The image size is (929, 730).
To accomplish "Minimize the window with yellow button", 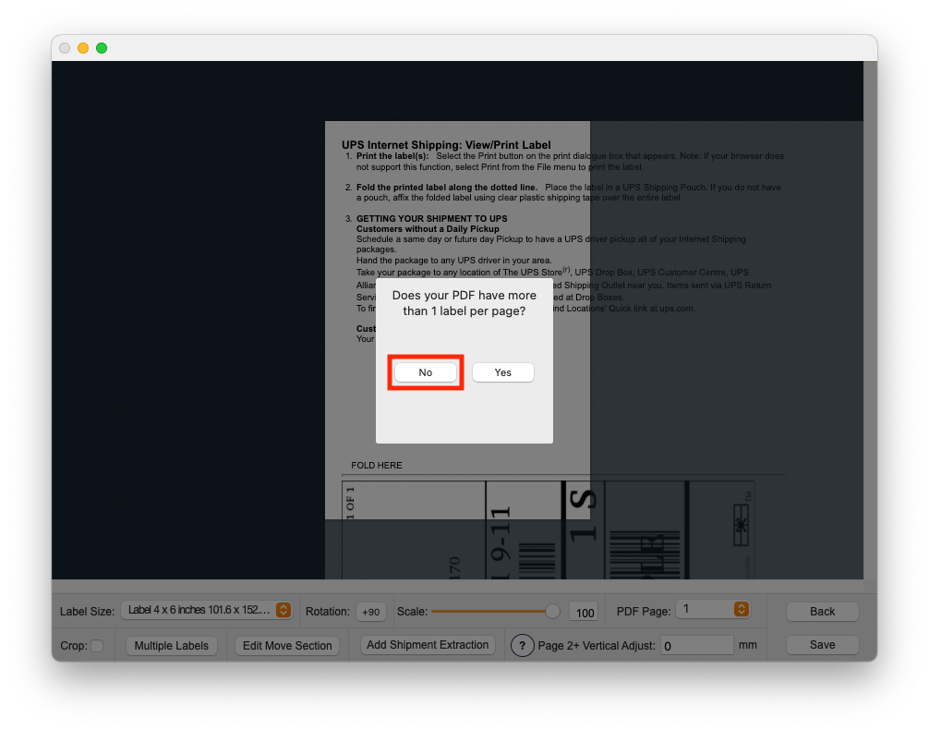I will (83, 48).
